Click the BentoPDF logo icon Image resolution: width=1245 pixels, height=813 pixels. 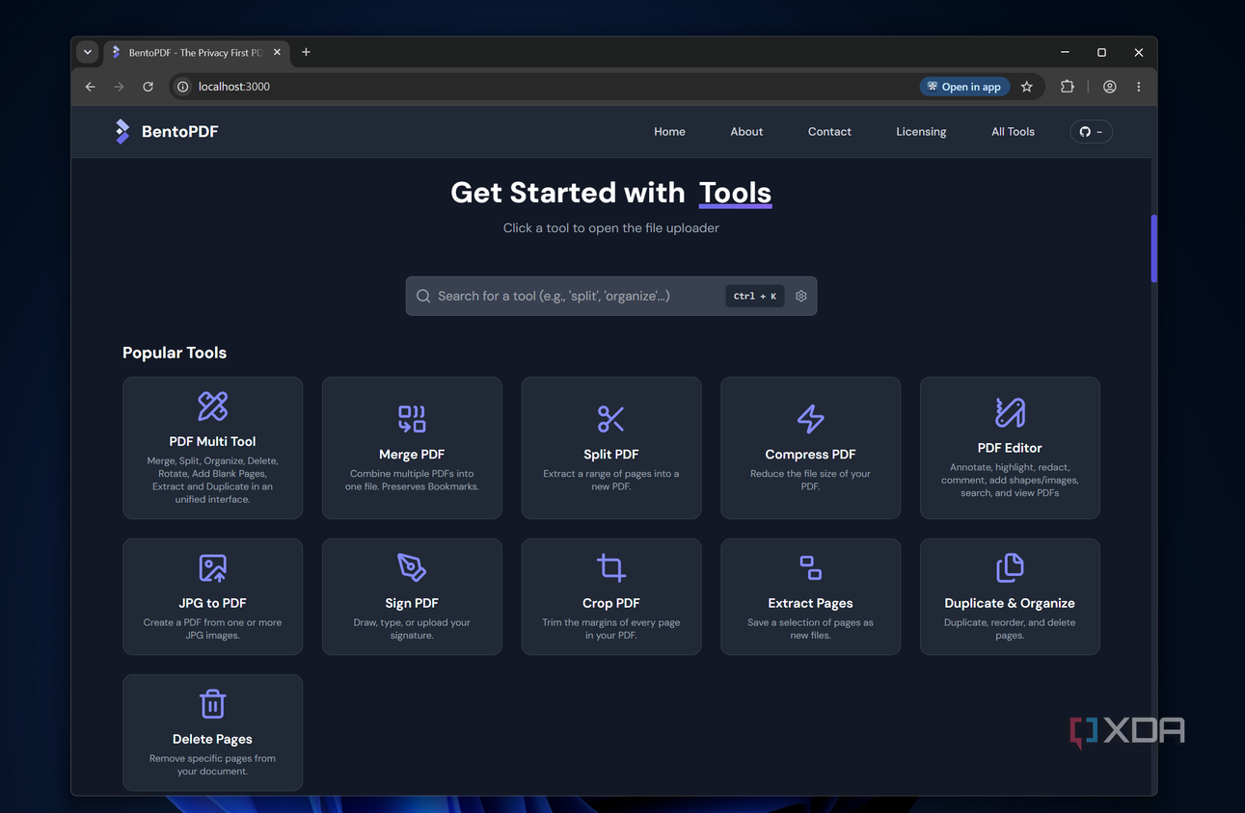point(122,131)
